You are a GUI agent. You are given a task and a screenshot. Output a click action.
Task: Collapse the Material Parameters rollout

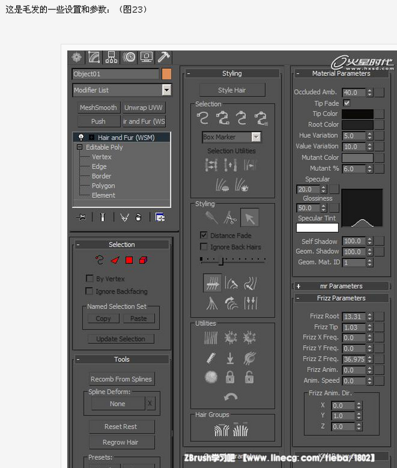341,74
